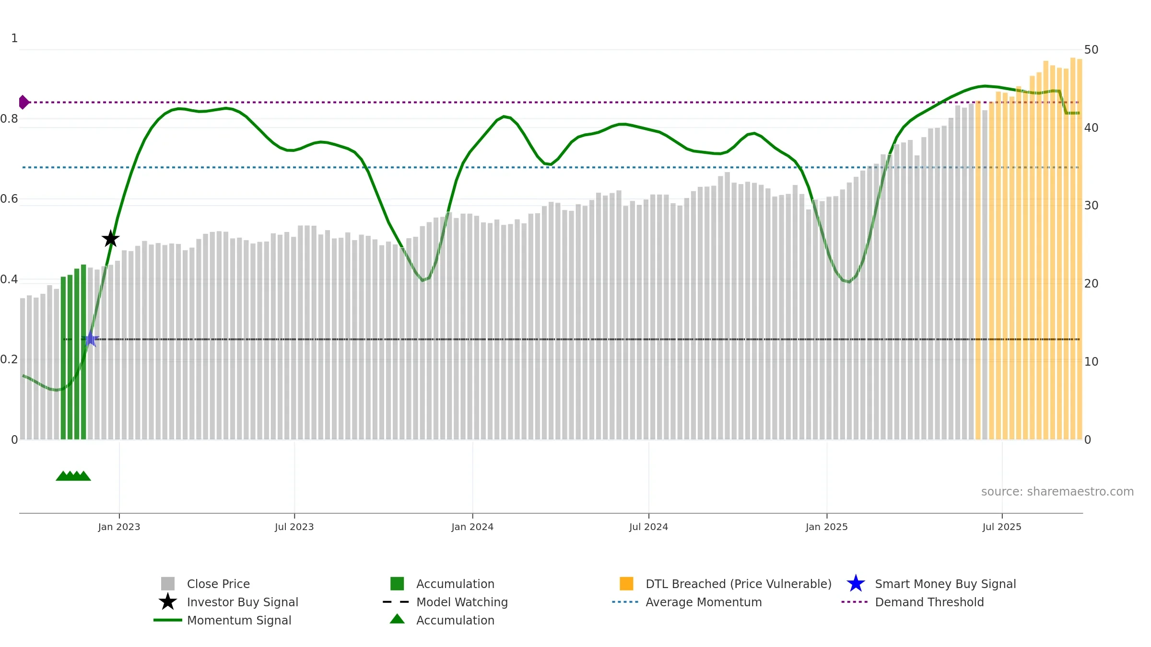
Task: Toggle the Model Watching legend label
Action: click(x=462, y=602)
